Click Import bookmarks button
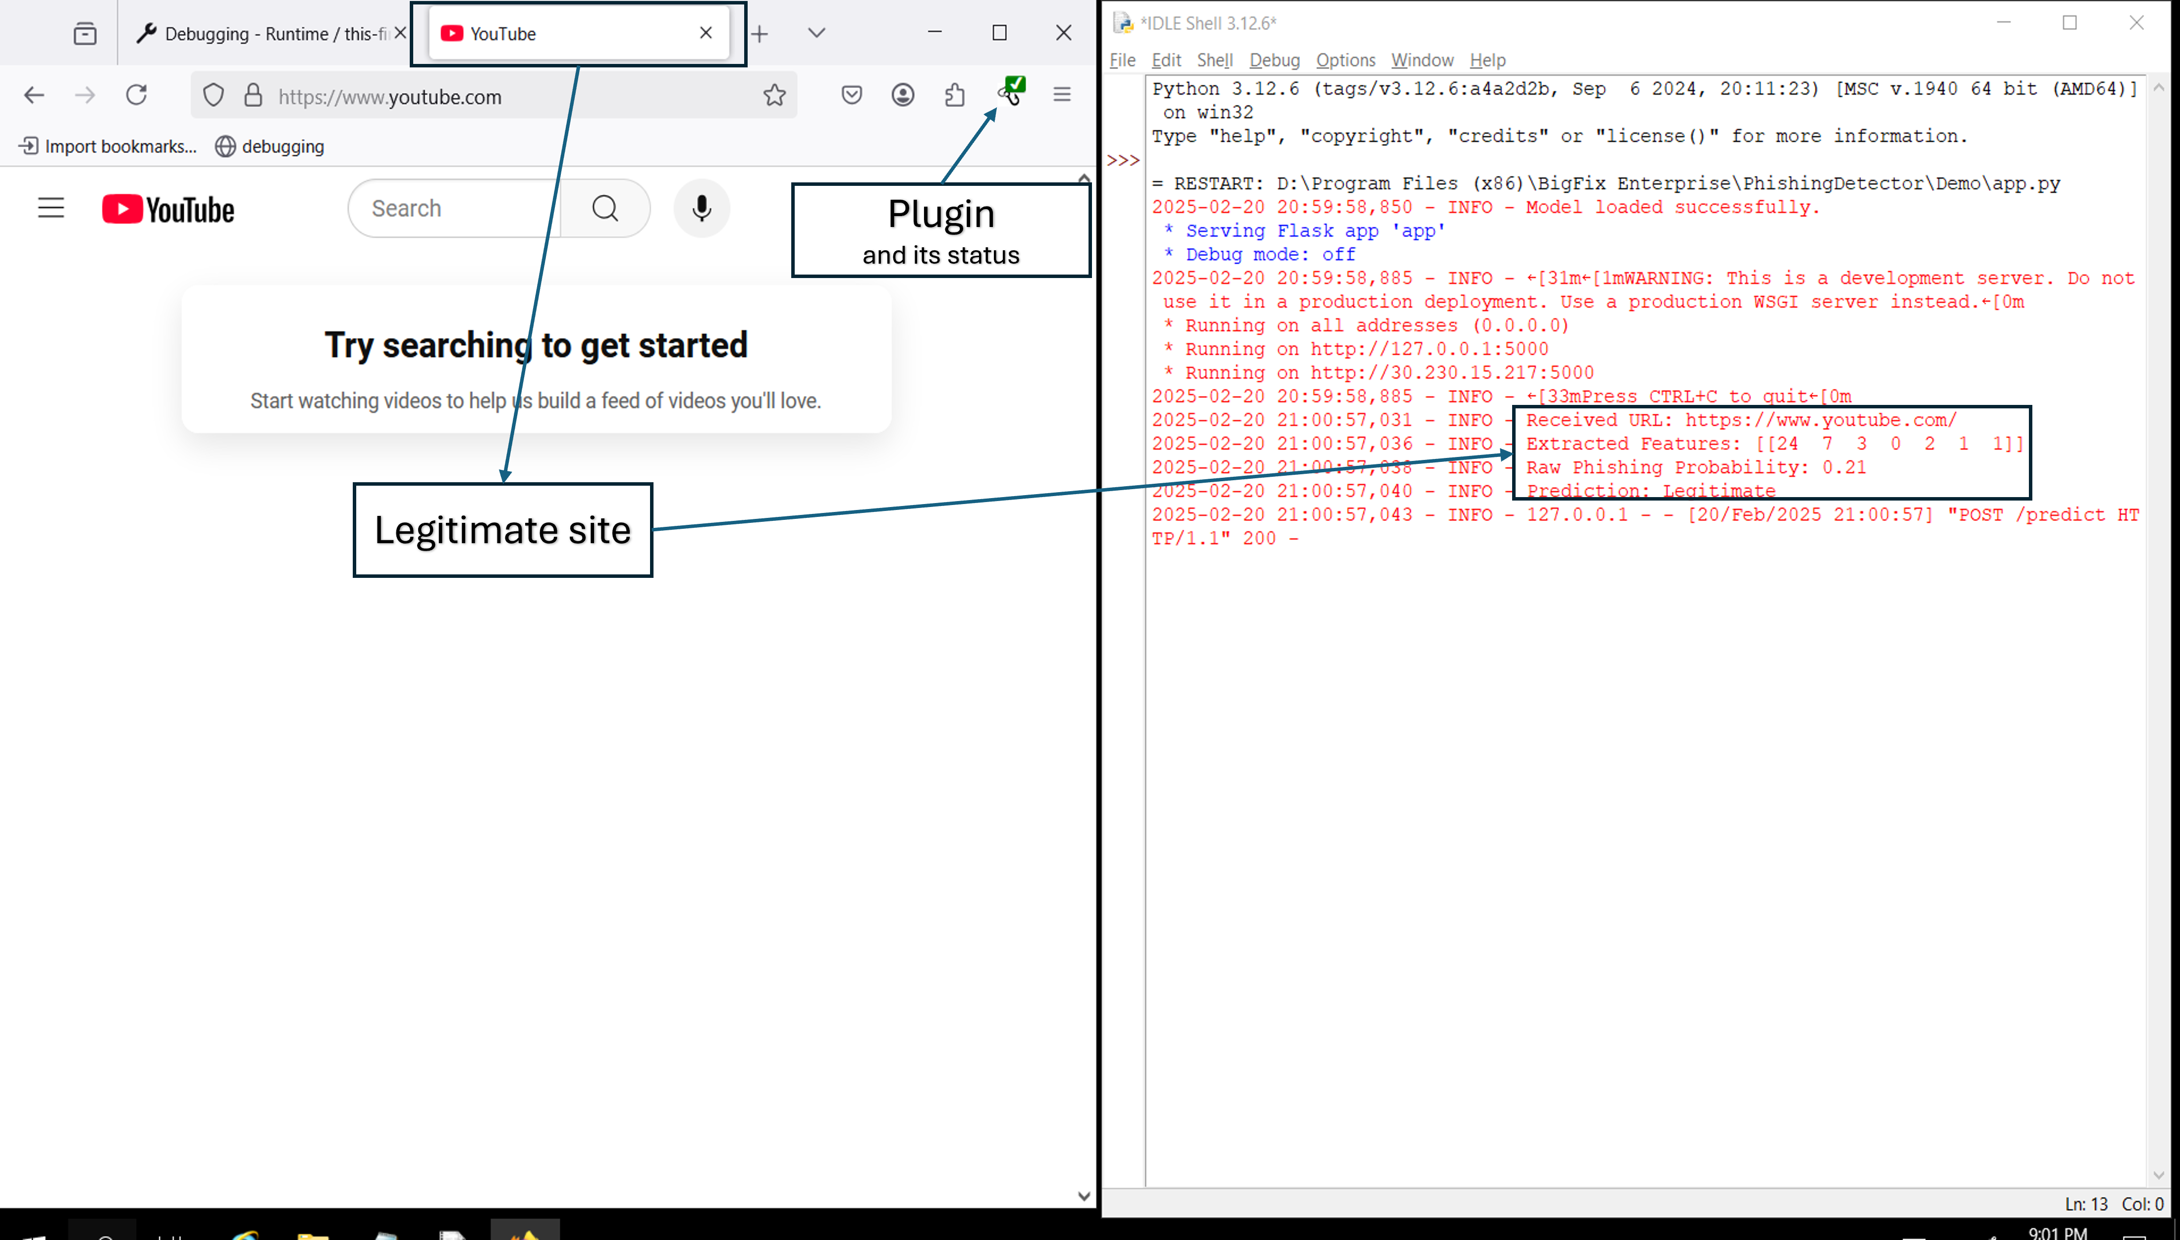Screen dimensions: 2180x1240 pos(108,147)
